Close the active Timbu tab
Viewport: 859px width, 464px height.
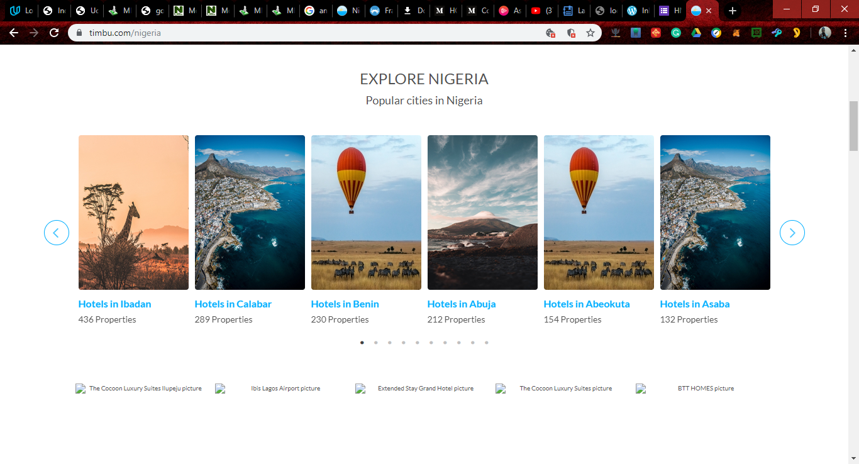tap(709, 11)
